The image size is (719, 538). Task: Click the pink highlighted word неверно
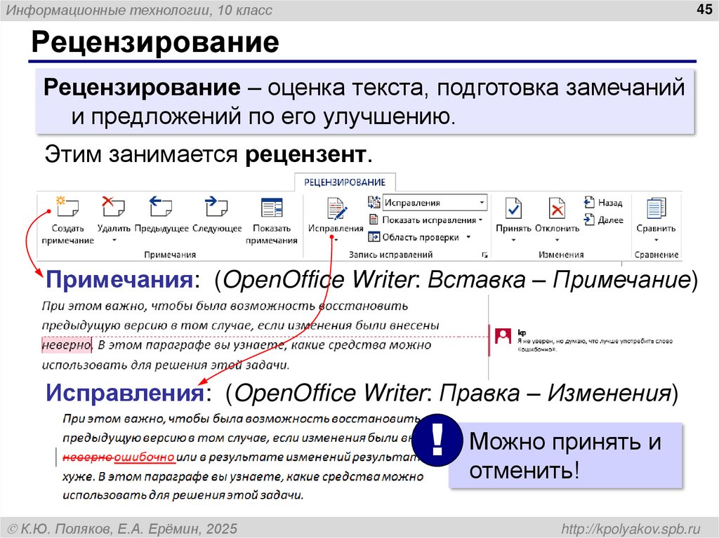pyautogui.click(x=67, y=344)
